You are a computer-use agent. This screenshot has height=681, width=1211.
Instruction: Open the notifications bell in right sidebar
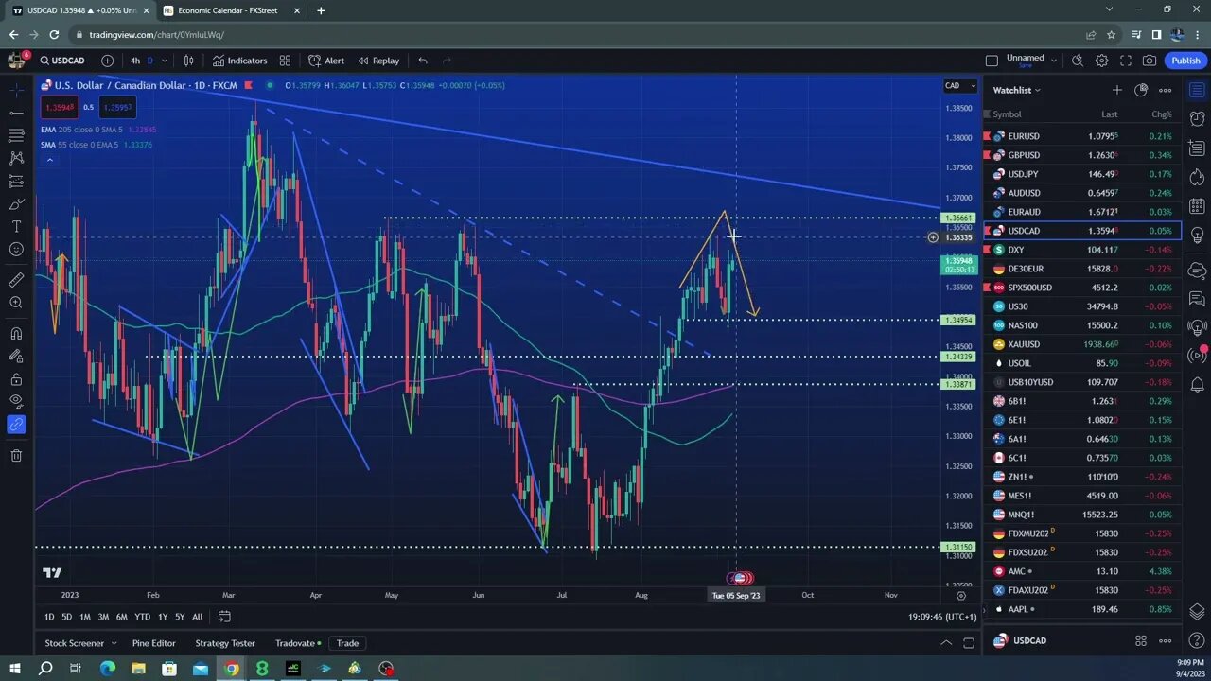tap(1197, 384)
